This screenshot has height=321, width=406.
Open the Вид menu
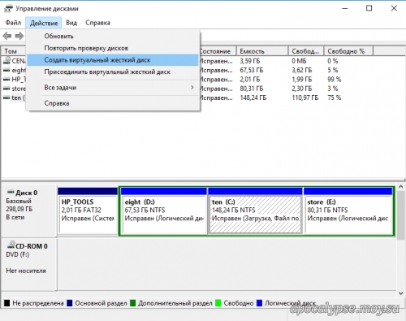pyautogui.click(x=71, y=23)
